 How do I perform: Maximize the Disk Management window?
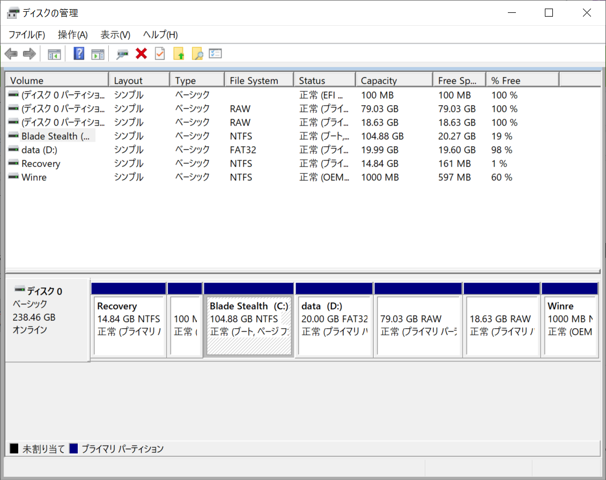549,13
